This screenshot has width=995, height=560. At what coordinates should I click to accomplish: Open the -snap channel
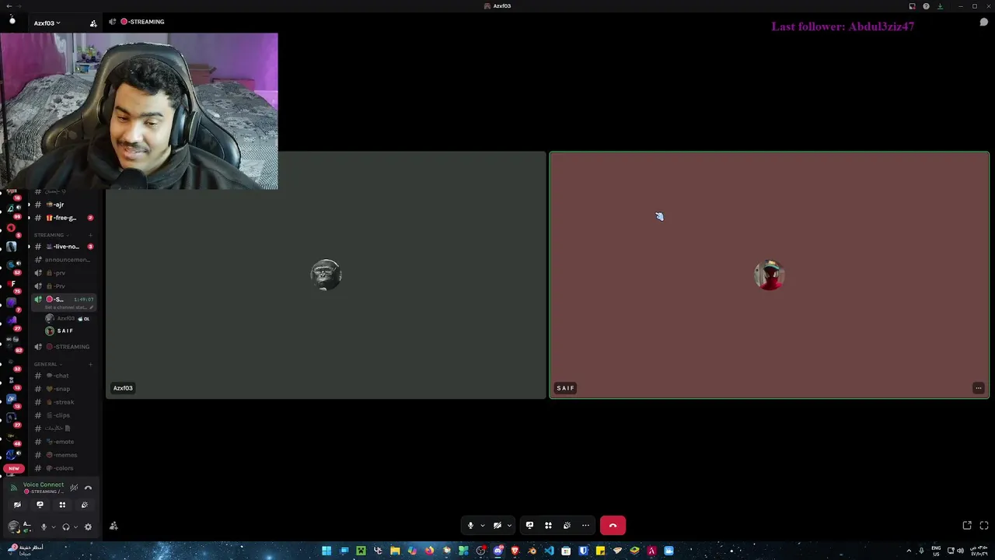(62, 389)
